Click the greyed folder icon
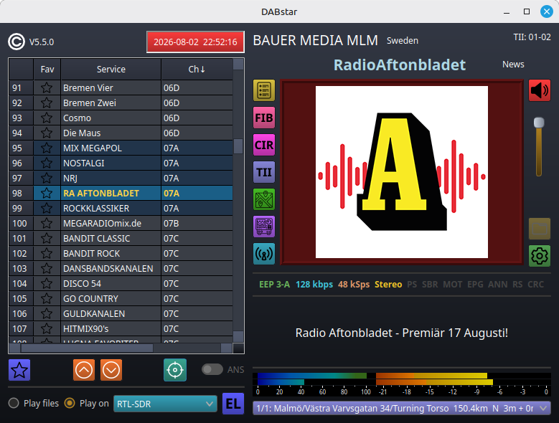 coord(540,229)
